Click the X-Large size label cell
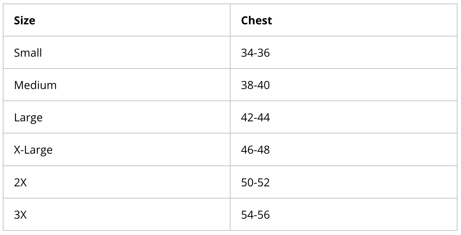461x235 pixels. click(x=33, y=150)
